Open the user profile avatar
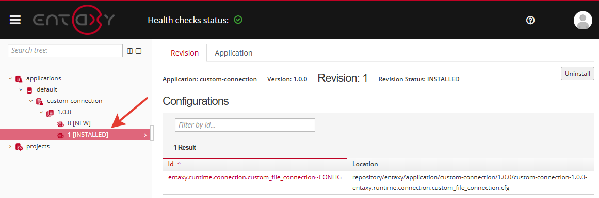 click(x=582, y=20)
